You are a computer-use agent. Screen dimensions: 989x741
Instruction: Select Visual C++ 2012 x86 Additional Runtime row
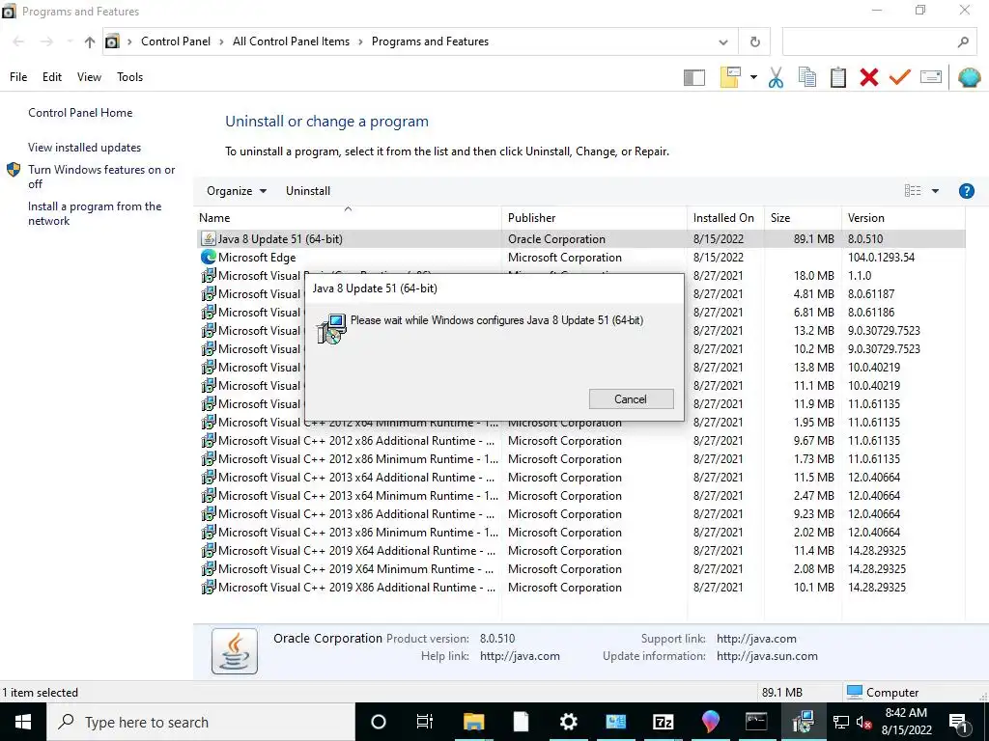[x=579, y=440]
